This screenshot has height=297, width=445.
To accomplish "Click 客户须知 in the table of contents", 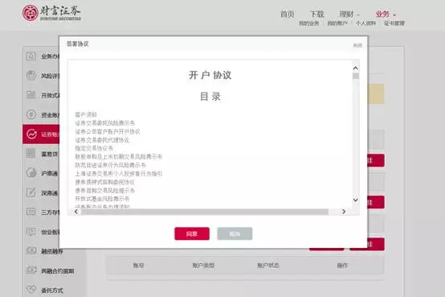I will pyautogui.click(x=86, y=114).
